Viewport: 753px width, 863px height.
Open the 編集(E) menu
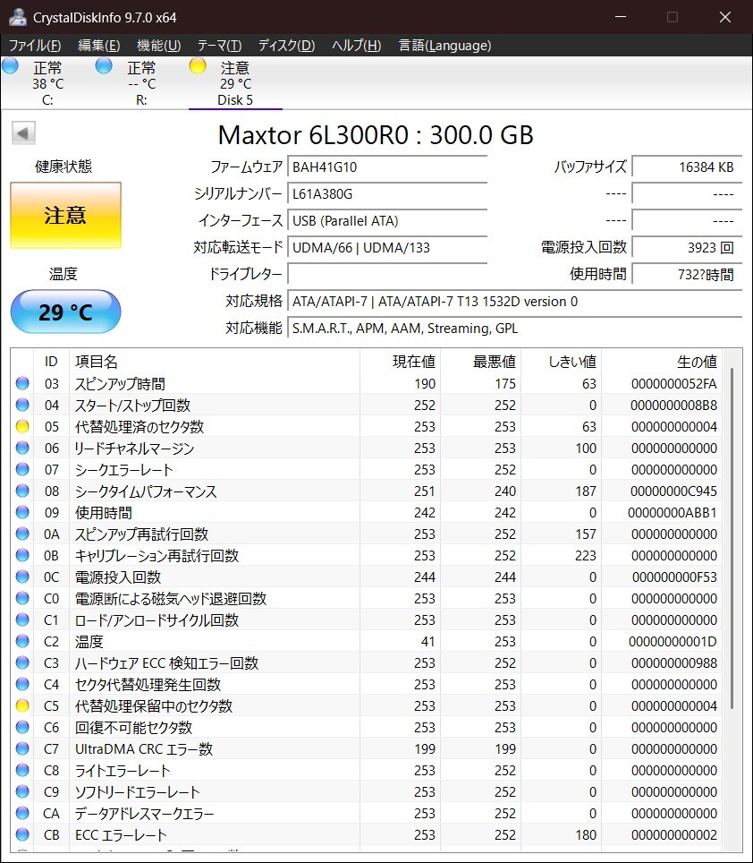coord(99,45)
